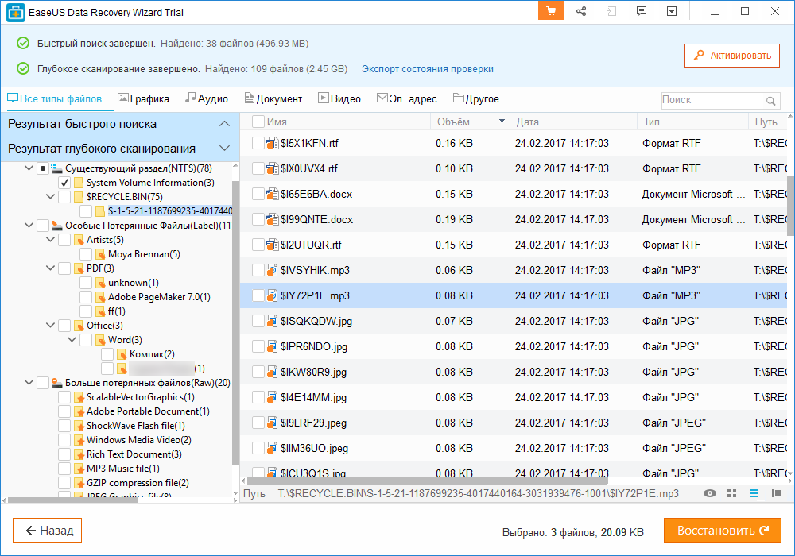Check the box for $IX0UVX4.rtf
Viewport: 795px width, 556px height.
coord(258,168)
